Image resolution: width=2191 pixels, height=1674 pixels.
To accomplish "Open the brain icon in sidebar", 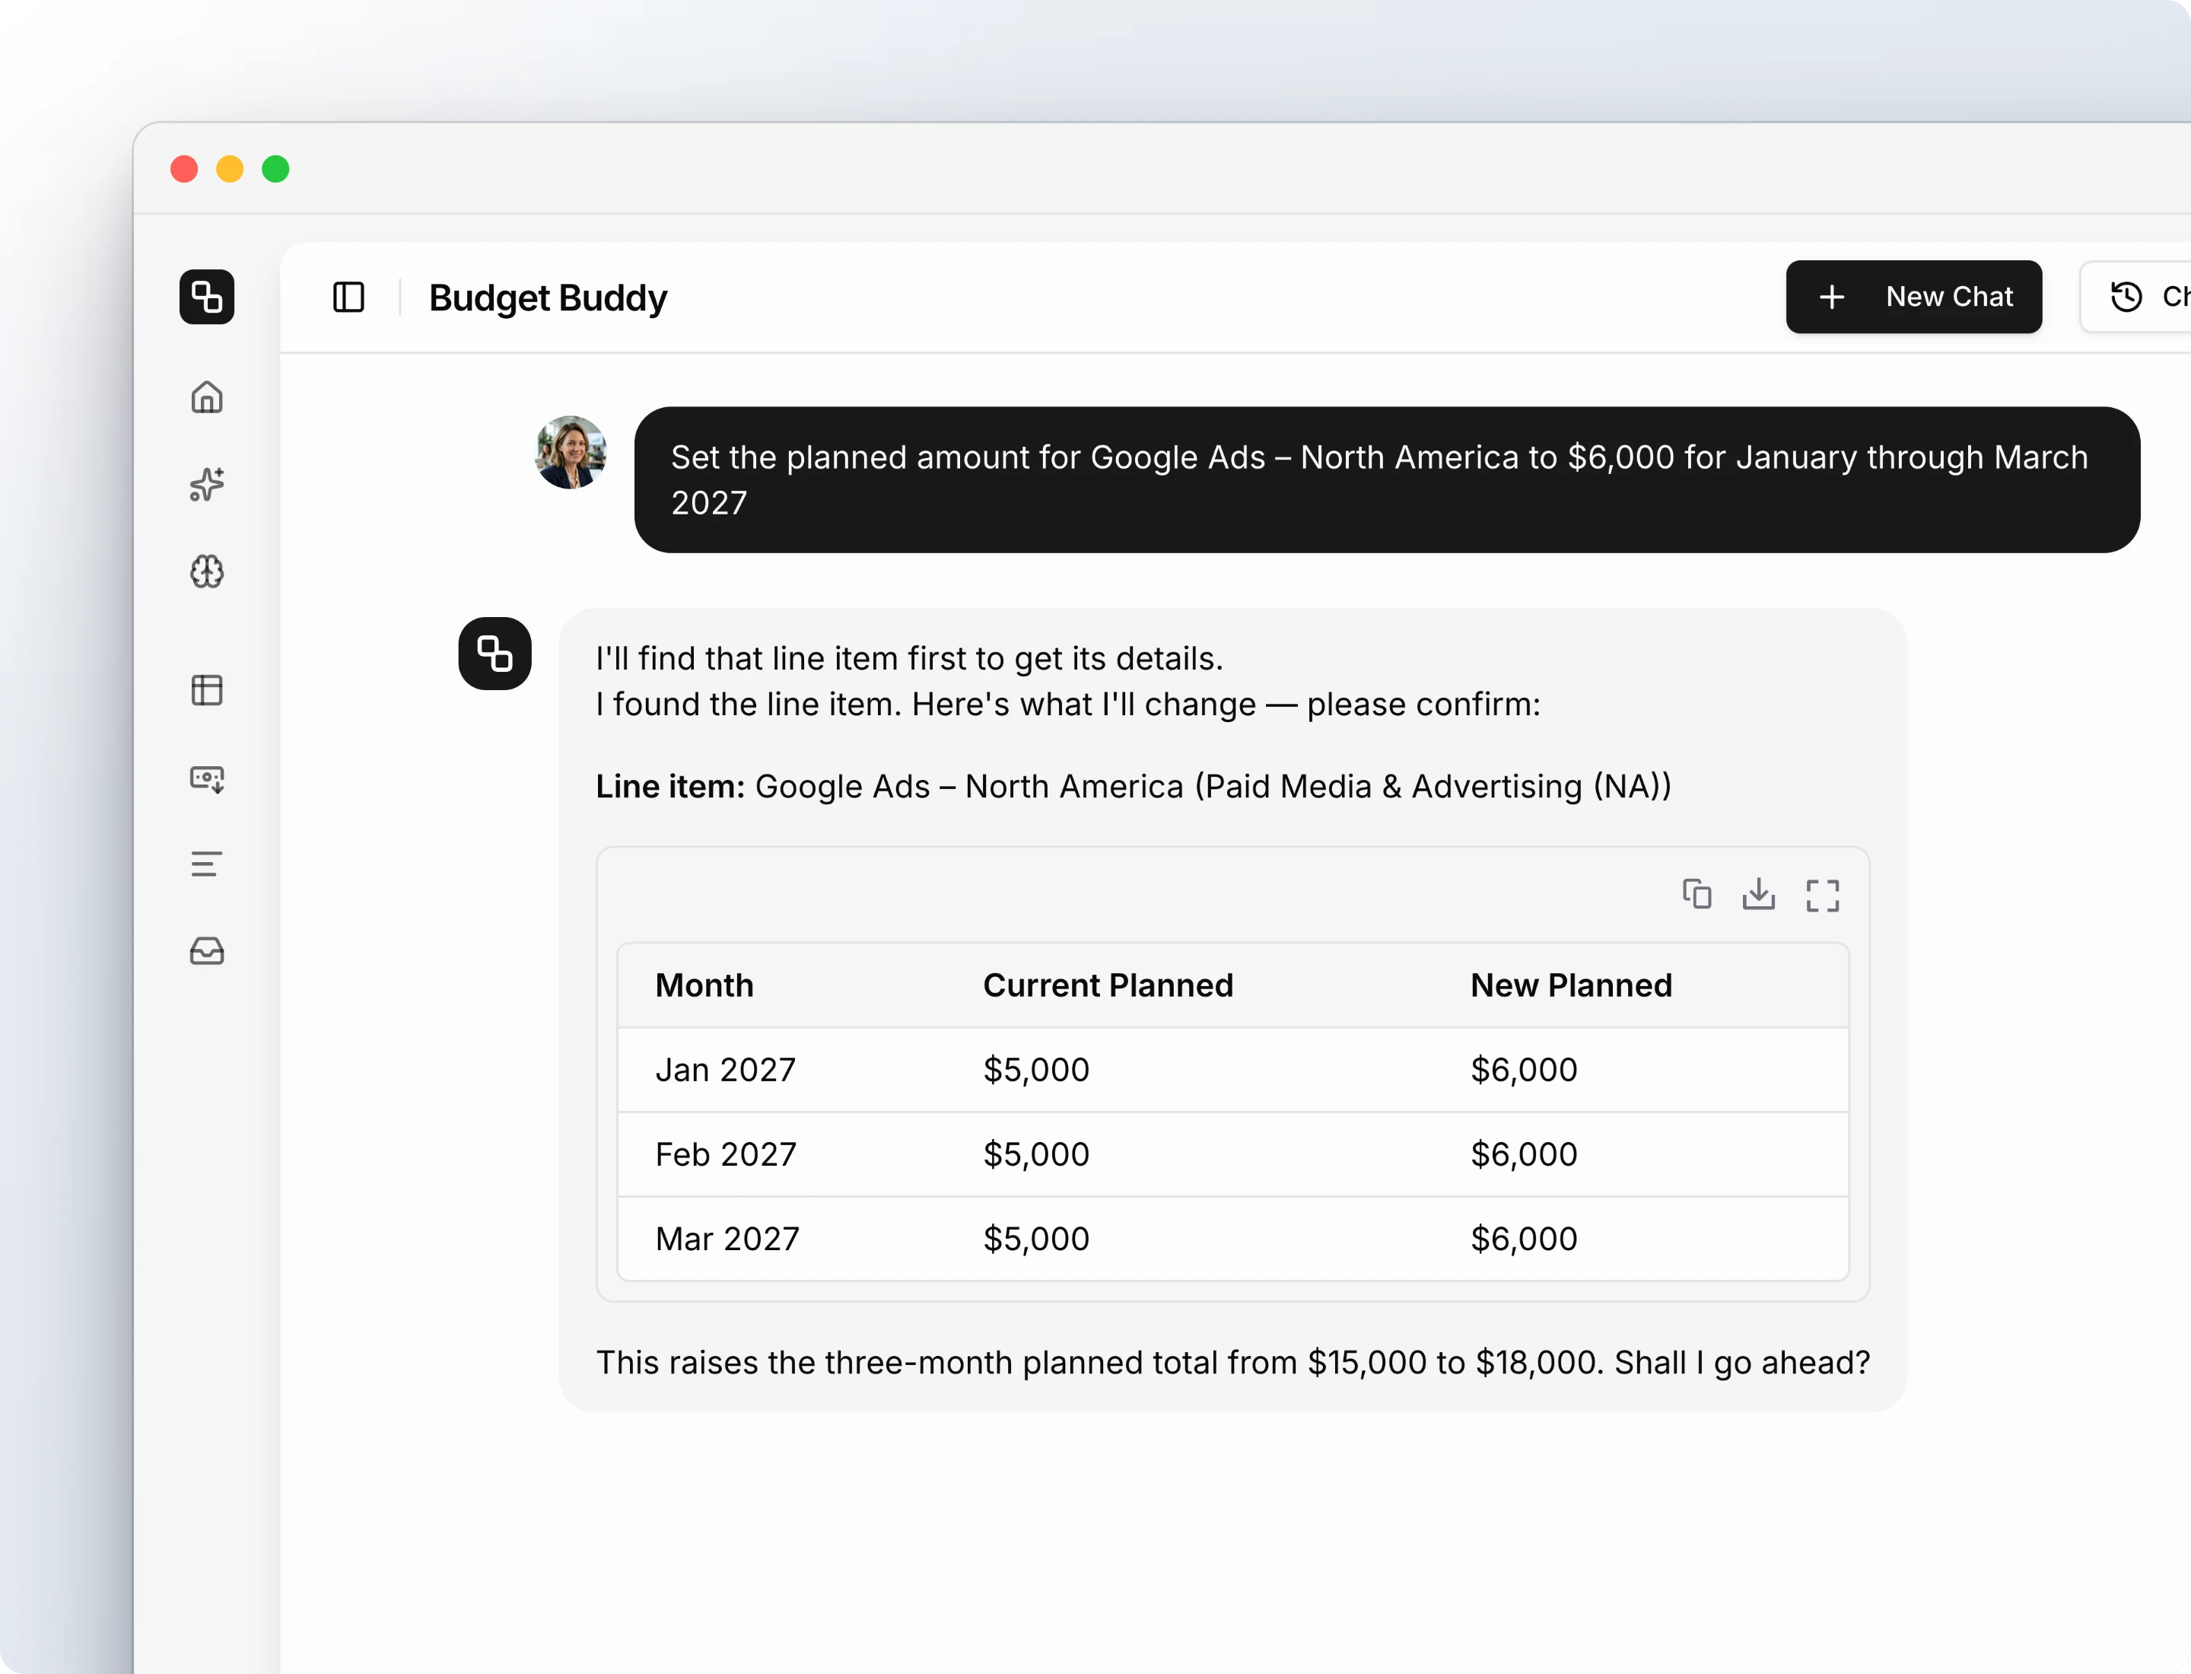I will [206, 571].
